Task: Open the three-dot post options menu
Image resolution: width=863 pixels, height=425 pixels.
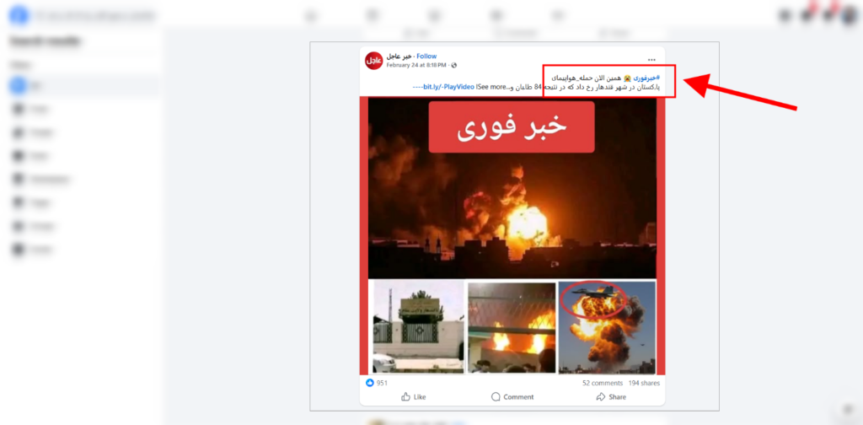Action: click(651, 60)
